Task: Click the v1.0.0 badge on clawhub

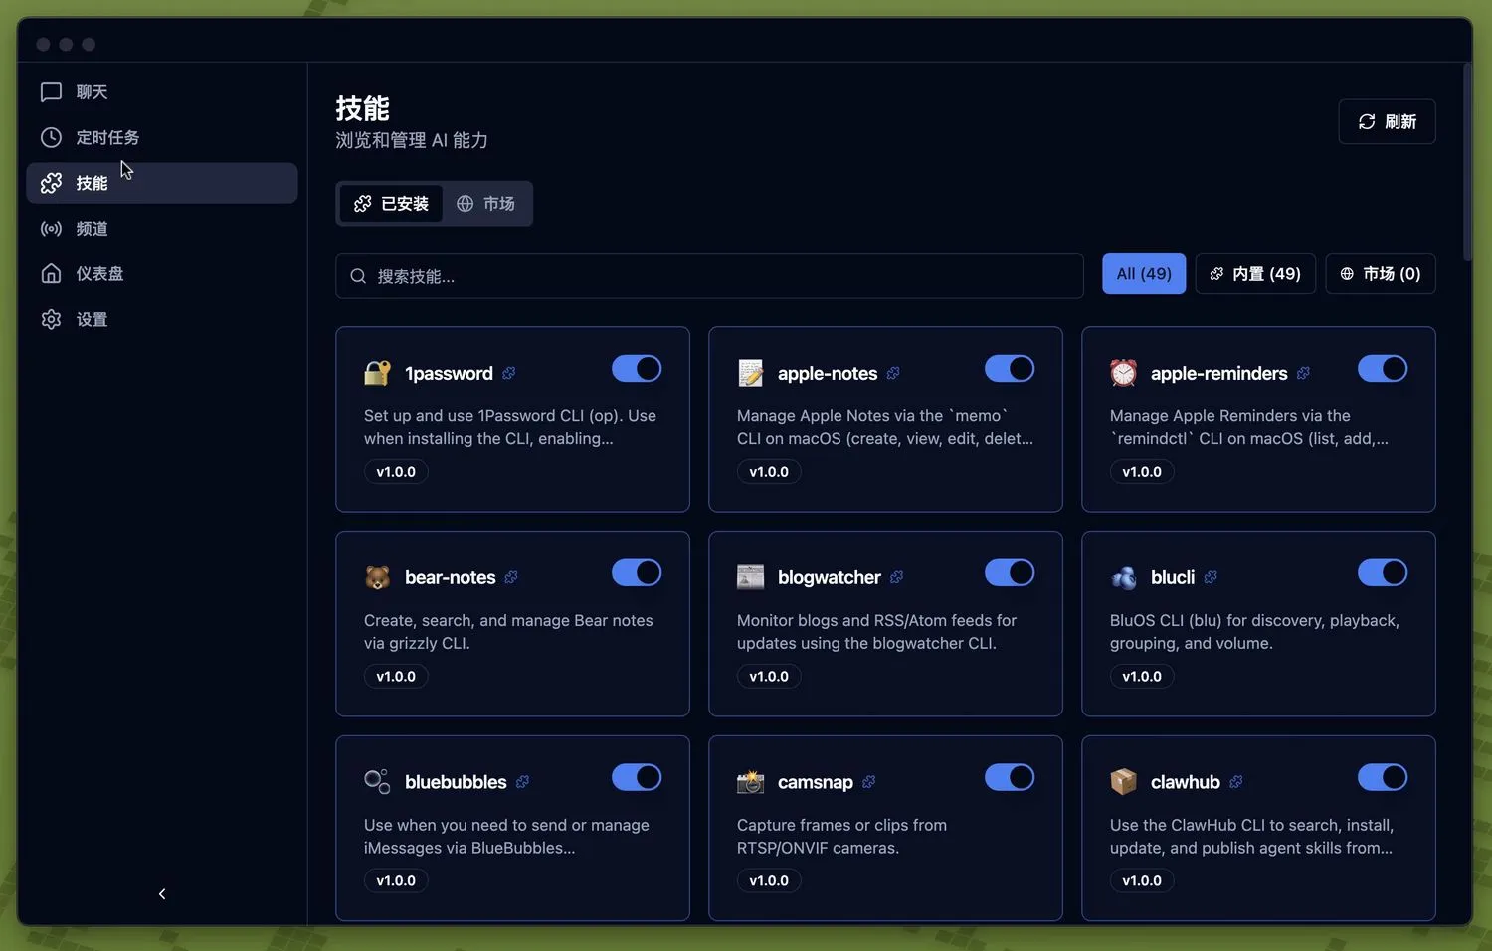Action: [1142, 881]
